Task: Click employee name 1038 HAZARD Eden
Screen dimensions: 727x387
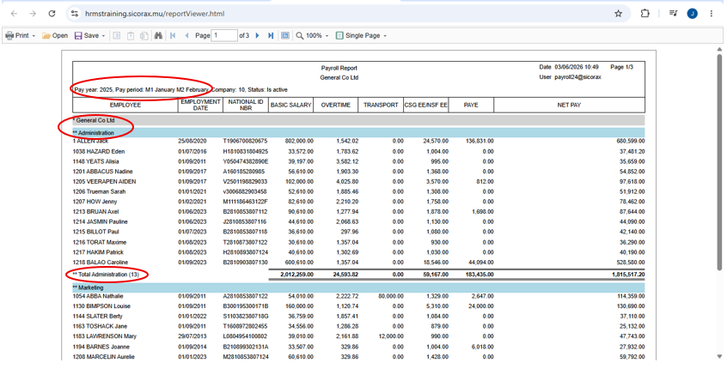Action: pos(98,151)
